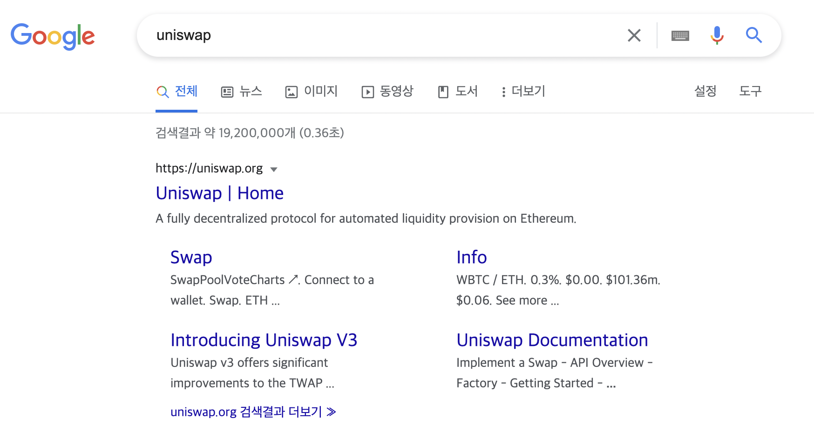Select the 뉴스 tab icon
The width and height of the screenshot is (814, 439).
point(227,92)
